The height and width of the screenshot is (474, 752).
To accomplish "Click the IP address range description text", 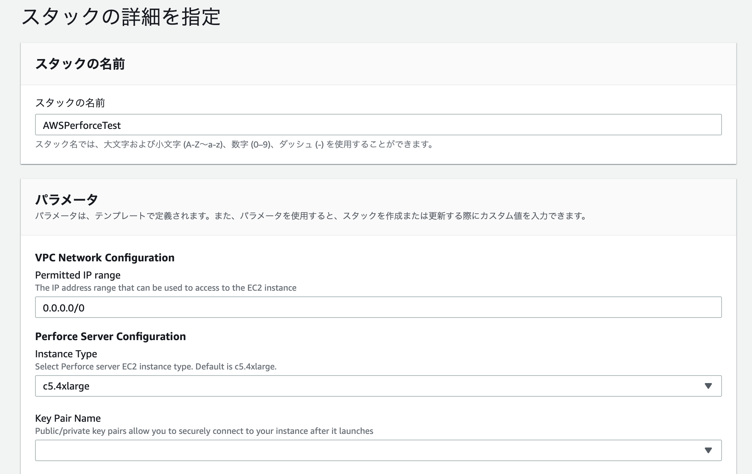I will pos(166,288).
